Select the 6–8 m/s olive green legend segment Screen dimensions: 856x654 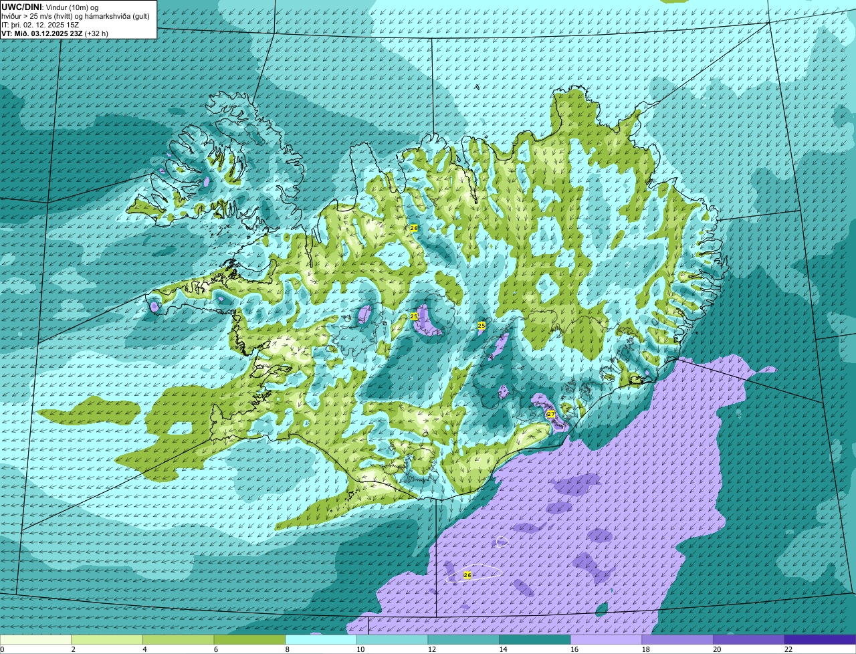click(x=249, y=640)
